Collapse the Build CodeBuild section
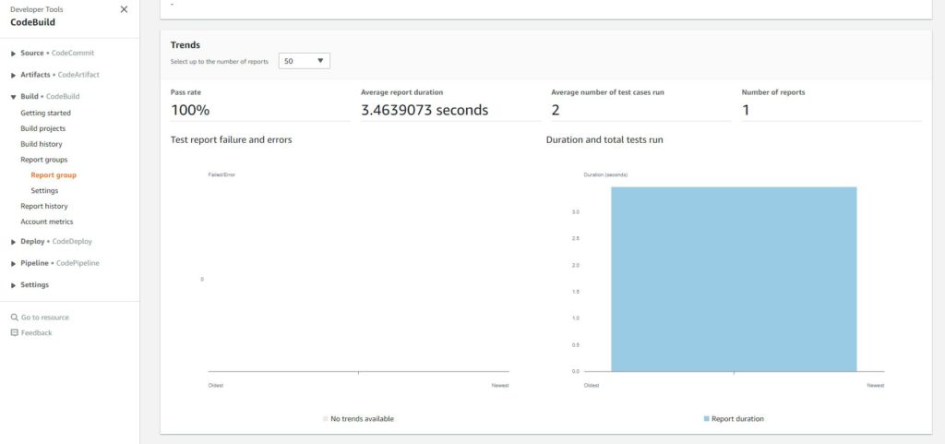The height and width of the screenshot is (444, 945). 13,97
